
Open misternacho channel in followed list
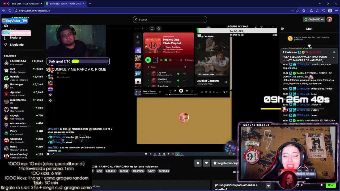23,125
